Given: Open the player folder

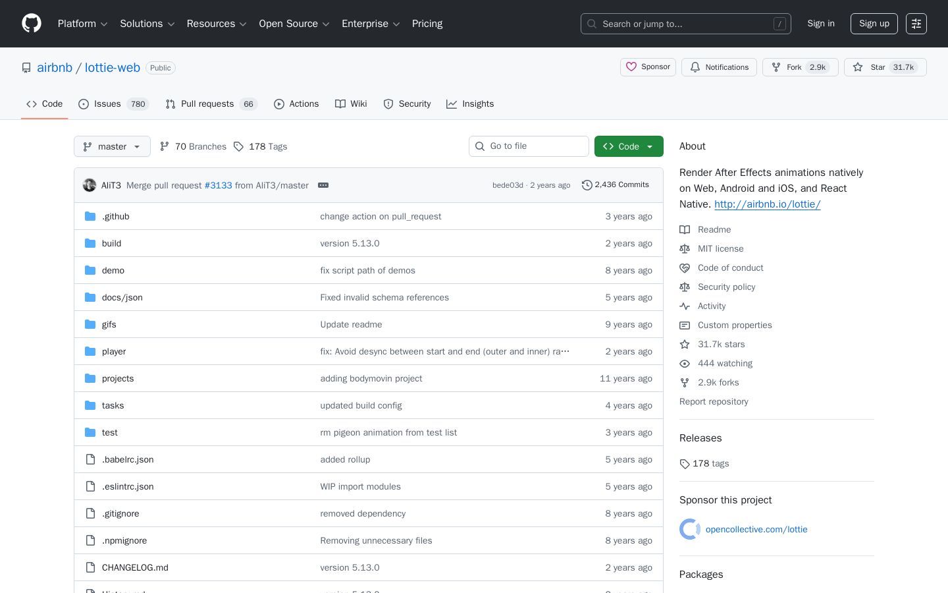Looking at the screenshot, I should [114, 351].
